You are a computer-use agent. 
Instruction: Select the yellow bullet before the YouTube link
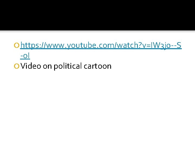[x=17, y=45]
